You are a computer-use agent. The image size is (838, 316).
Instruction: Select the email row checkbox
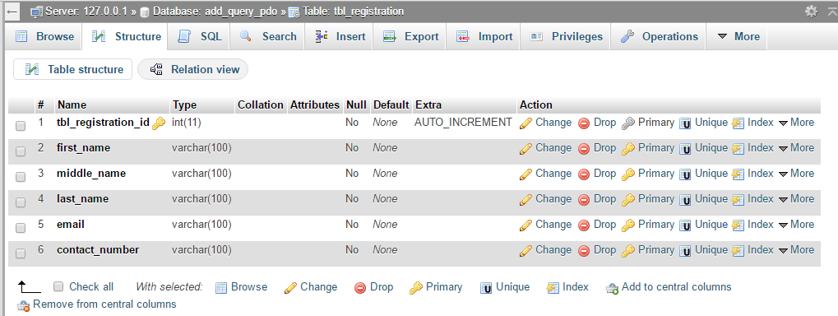point(21,228)
